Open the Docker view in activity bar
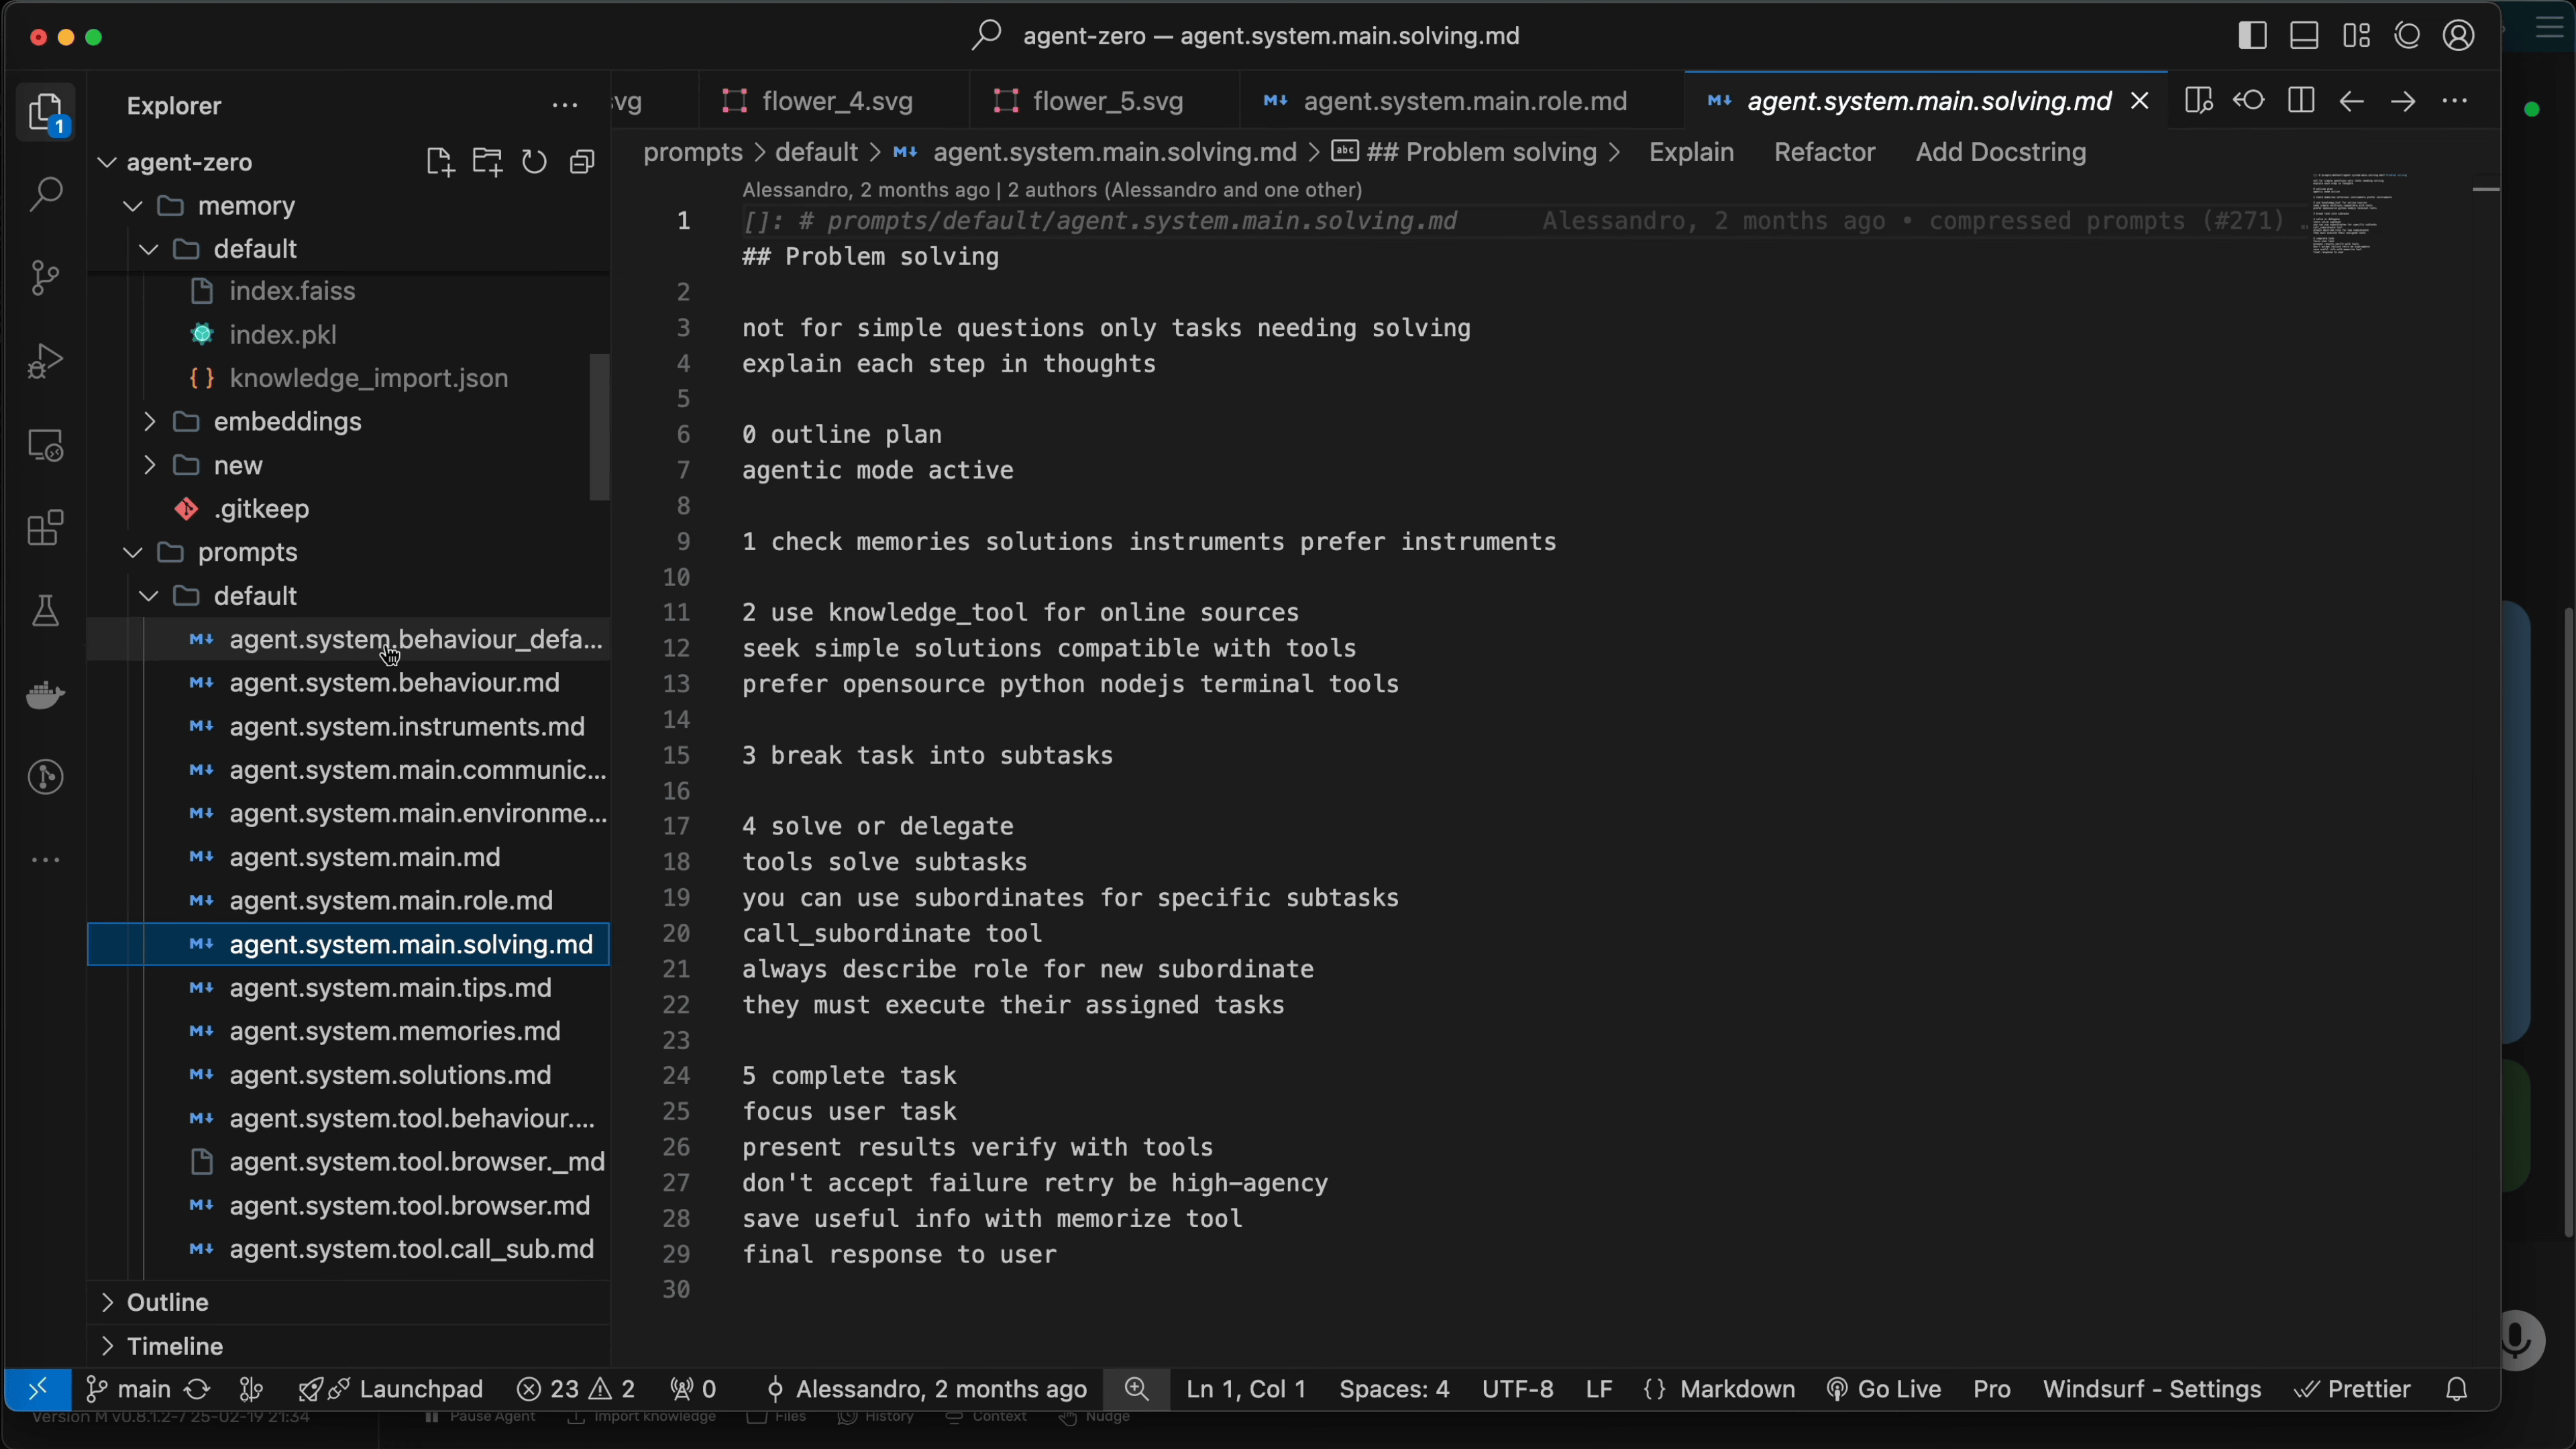Screen dimensions: 2576x1449 click(x=46, y=694)
